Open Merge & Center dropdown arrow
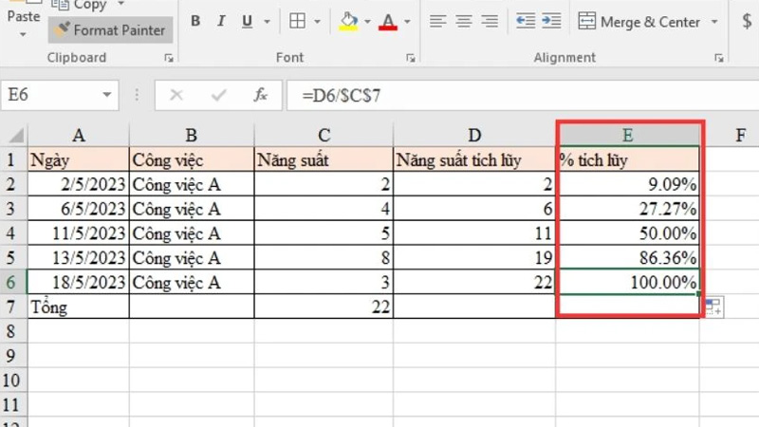The height and width of the screenshot is (427, 759). click(714, 22)
